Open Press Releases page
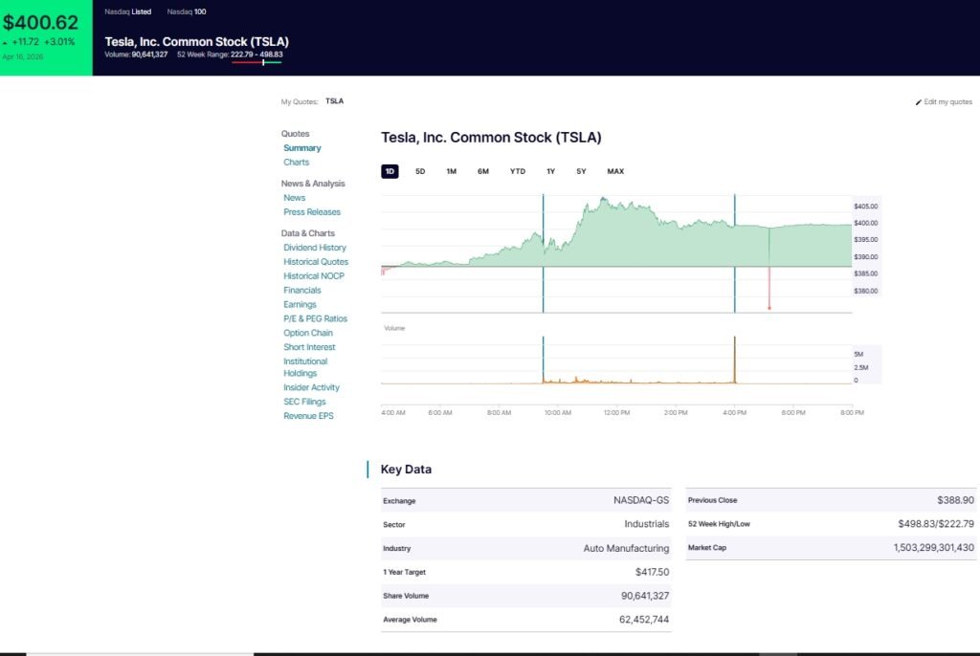Viewport: 980px width, 656px height. (312, 211)
